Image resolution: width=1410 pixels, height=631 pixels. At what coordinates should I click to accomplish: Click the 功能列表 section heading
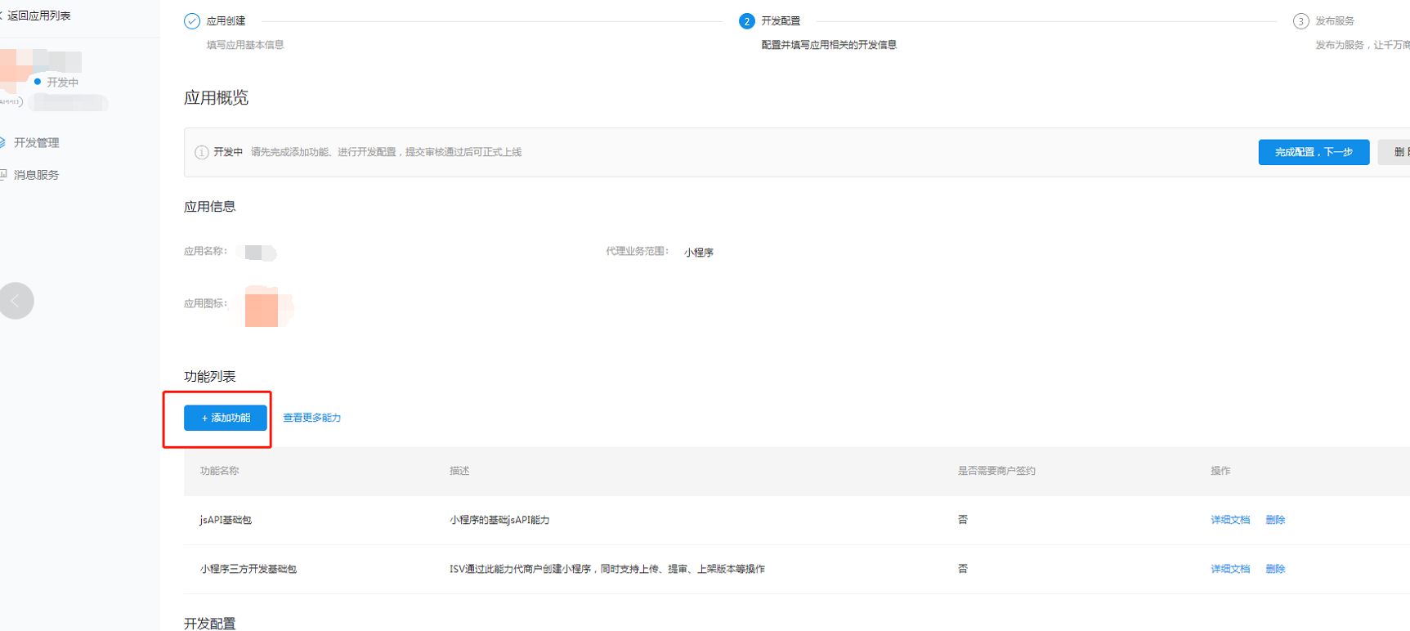click(x=209, y=377)
